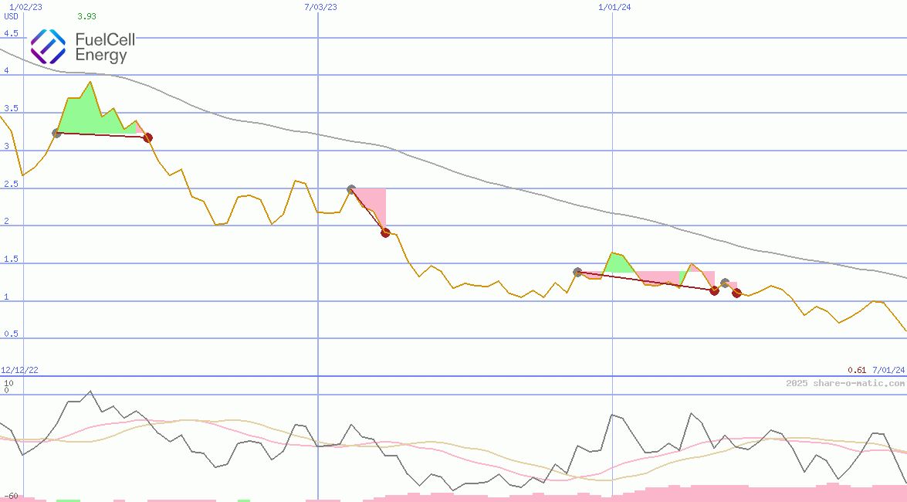This screenshot has width=907, height=502.
Task: Click the 1/01/24 date label at top
Action: (x=614, y=7)
